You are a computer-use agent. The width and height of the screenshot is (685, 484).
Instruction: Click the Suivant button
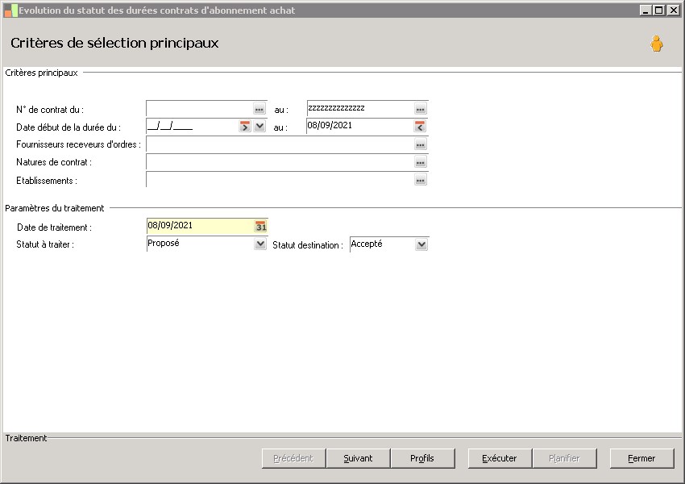358,458
